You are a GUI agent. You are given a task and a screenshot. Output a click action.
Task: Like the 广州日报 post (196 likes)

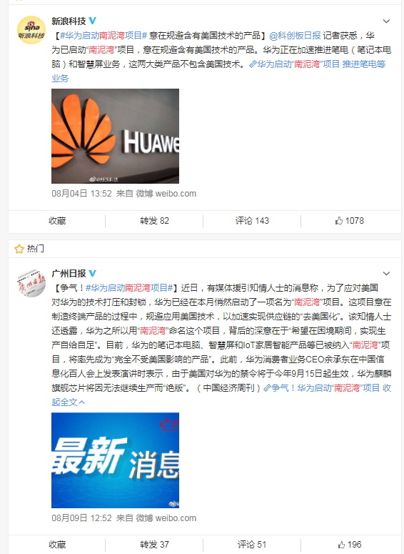(349, 545)
